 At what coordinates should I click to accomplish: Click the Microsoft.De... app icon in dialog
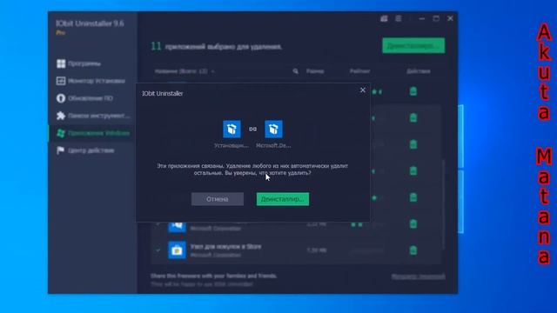click(273, 129)
